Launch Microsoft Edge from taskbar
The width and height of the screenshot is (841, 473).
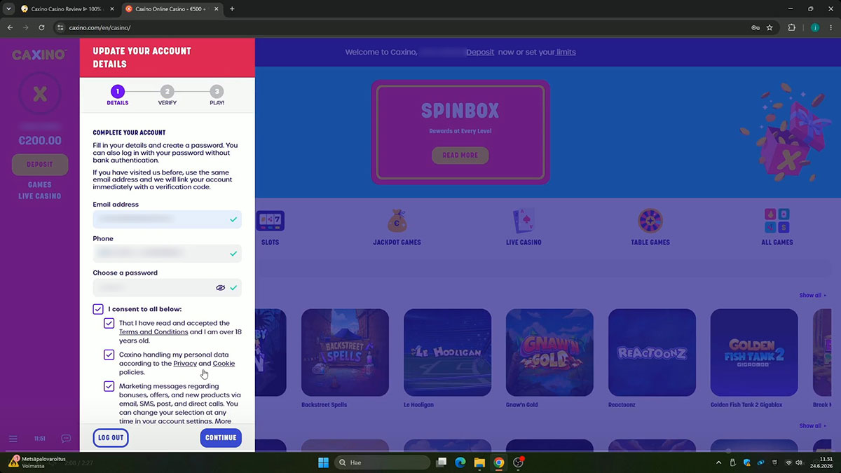point(460,462)
